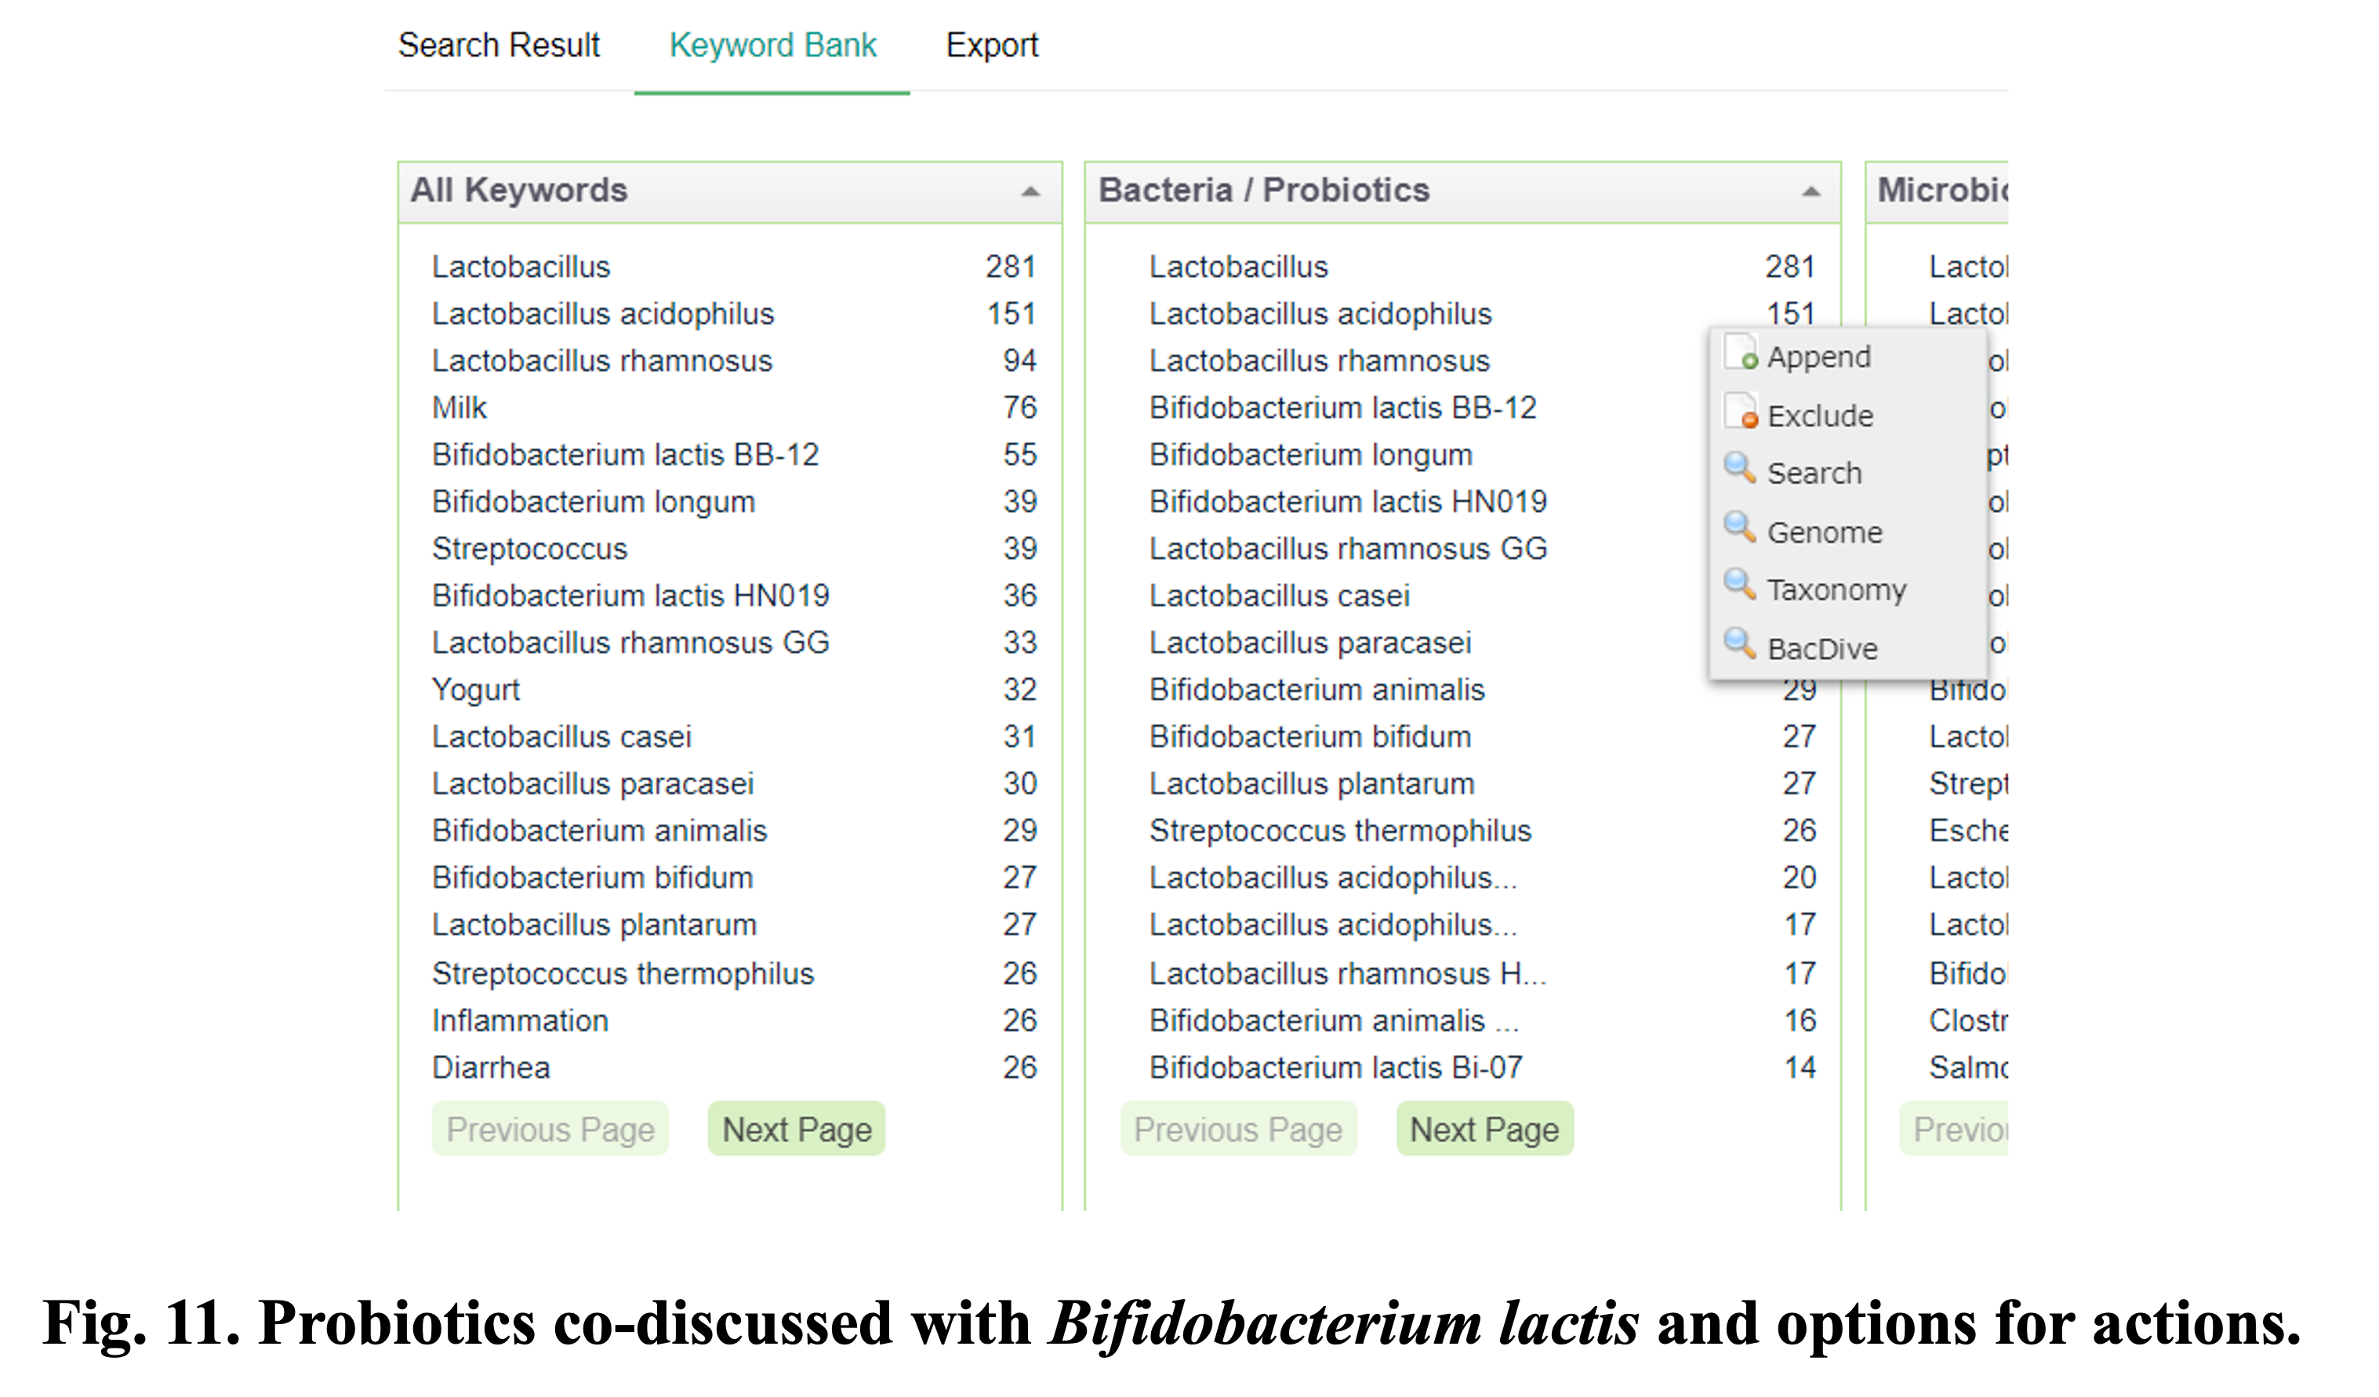Click the Append document icon
The height and width of the screenshot is (1397, 2379).
(x=1741, y=353)
